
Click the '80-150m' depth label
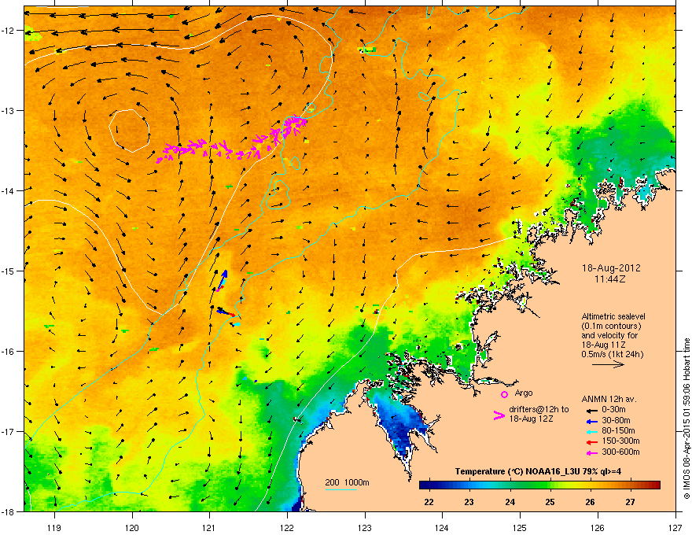coord(618,431)
